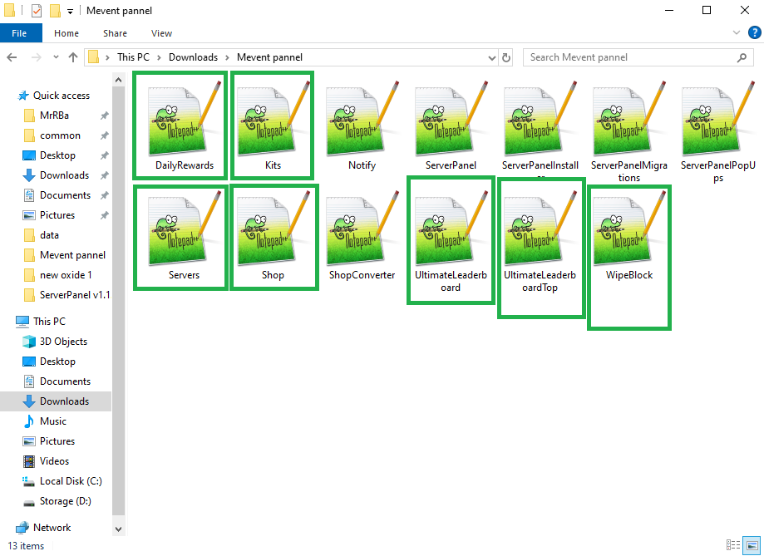Expand the address bar history dropdown
Screen dimensions: 764x556
pos(492,58)
